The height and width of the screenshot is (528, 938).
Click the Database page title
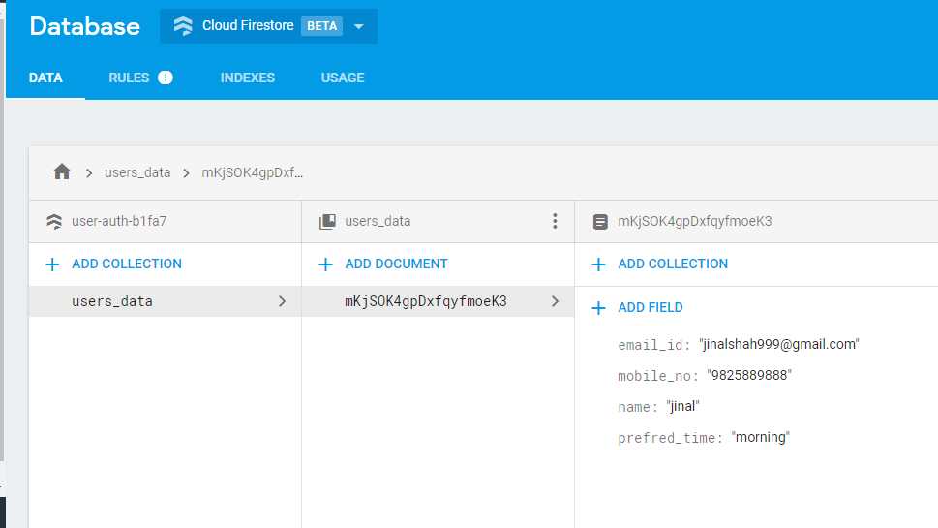click(85, 26)
